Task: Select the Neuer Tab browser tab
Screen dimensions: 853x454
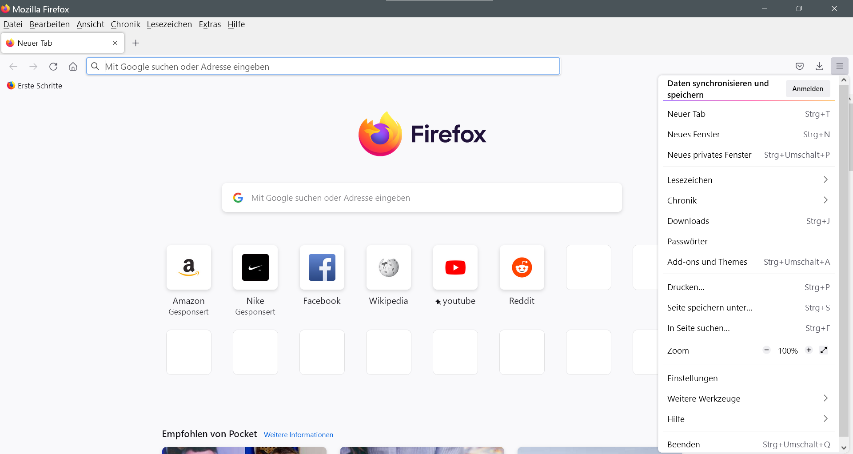Action: (x=63, y=43)
